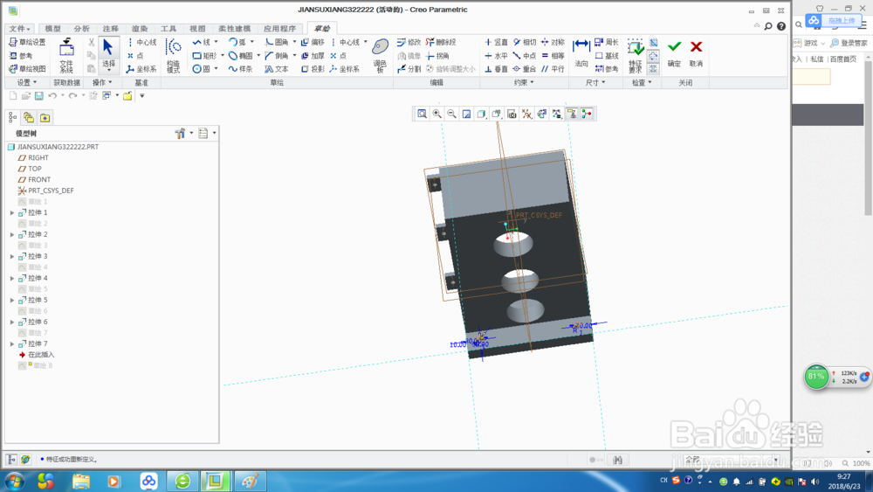Click the Refit zoom icon in graphics toolbar
Screen dimensions: 873x492
coord(422,114)
